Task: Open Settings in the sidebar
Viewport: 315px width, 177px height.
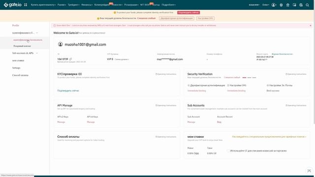Action: tap(16, 68)
